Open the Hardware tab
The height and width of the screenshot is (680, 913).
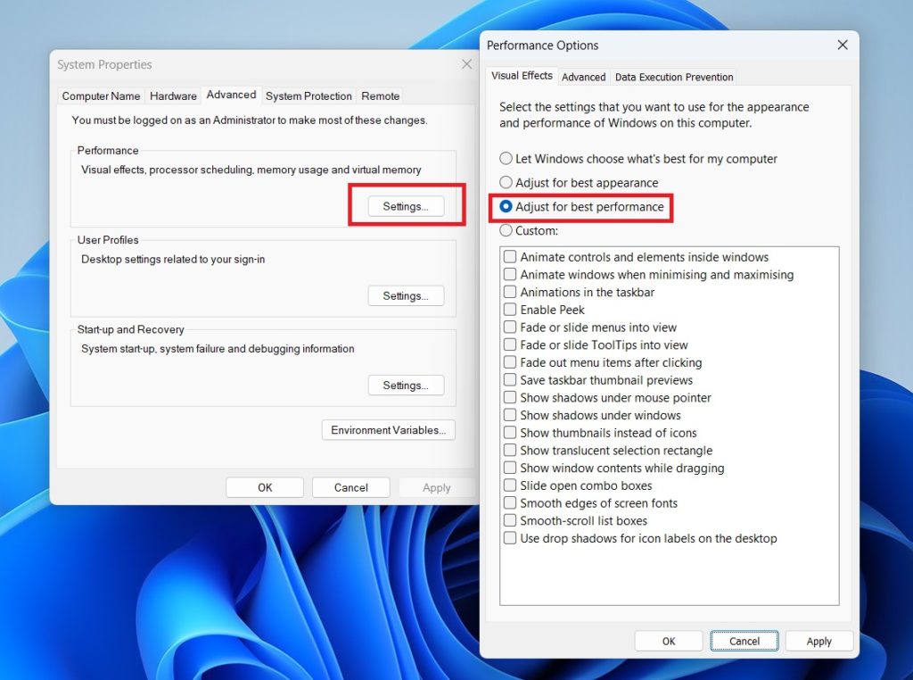(173, 96)
